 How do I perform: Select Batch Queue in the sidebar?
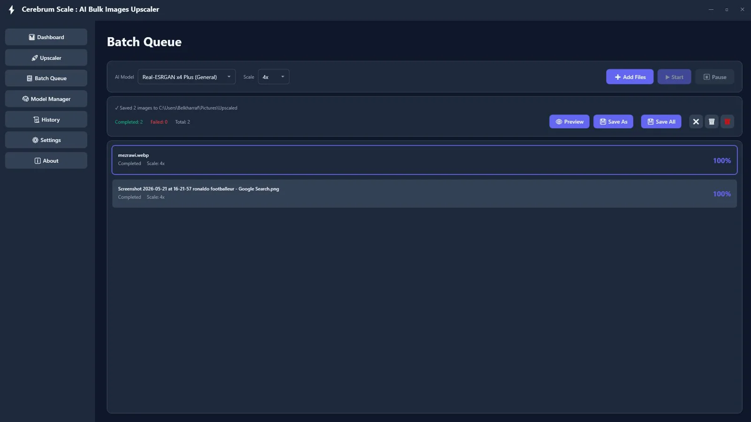46,78
